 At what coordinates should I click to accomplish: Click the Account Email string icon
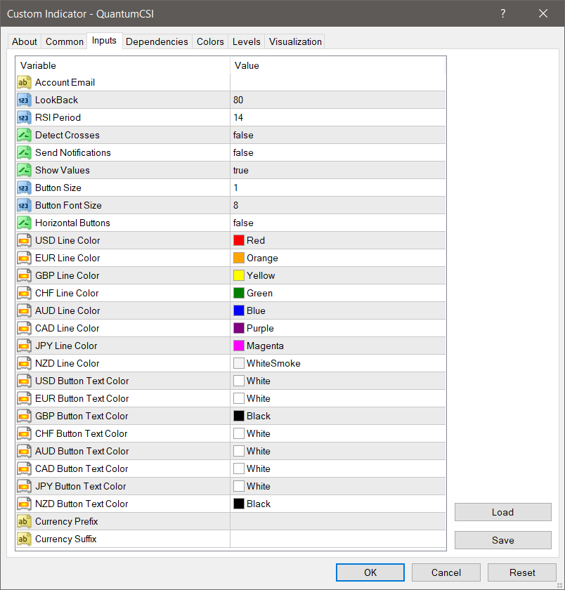24,83
